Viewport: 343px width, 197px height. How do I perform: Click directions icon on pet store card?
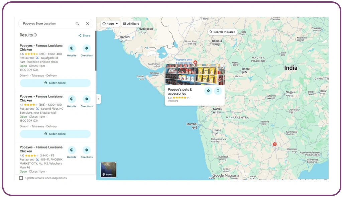(208, 91)
